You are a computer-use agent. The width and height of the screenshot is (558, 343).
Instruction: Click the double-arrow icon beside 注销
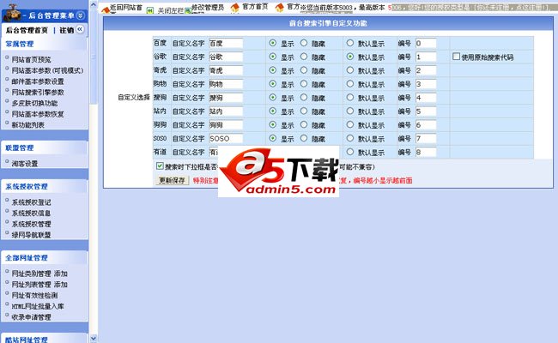click(80, 29)
